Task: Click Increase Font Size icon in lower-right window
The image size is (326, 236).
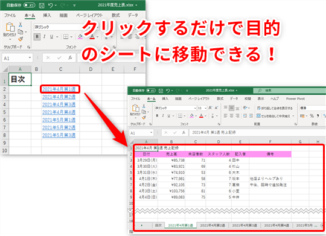Action: [211, 107]
